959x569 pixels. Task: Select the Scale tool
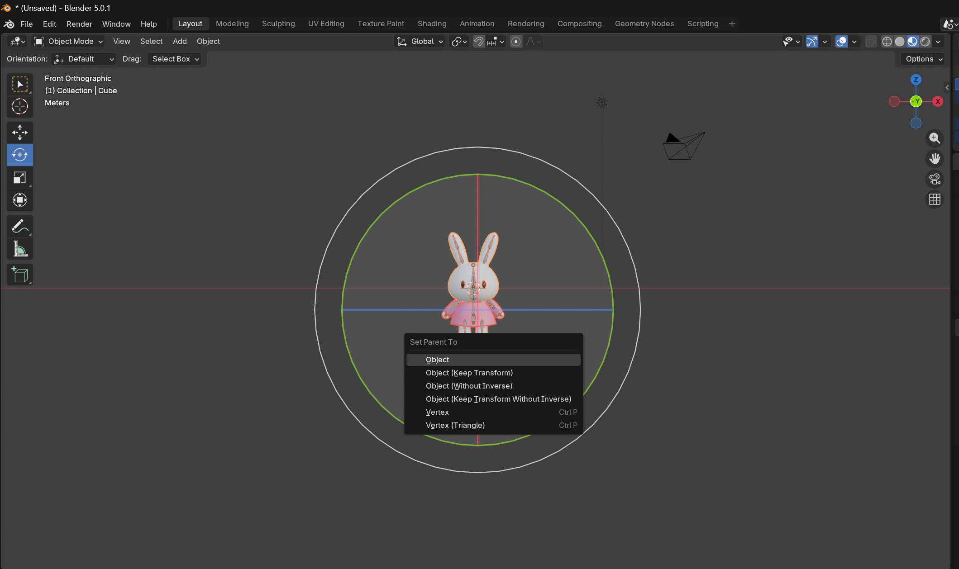pyautogui.click(x=19, y=178)
